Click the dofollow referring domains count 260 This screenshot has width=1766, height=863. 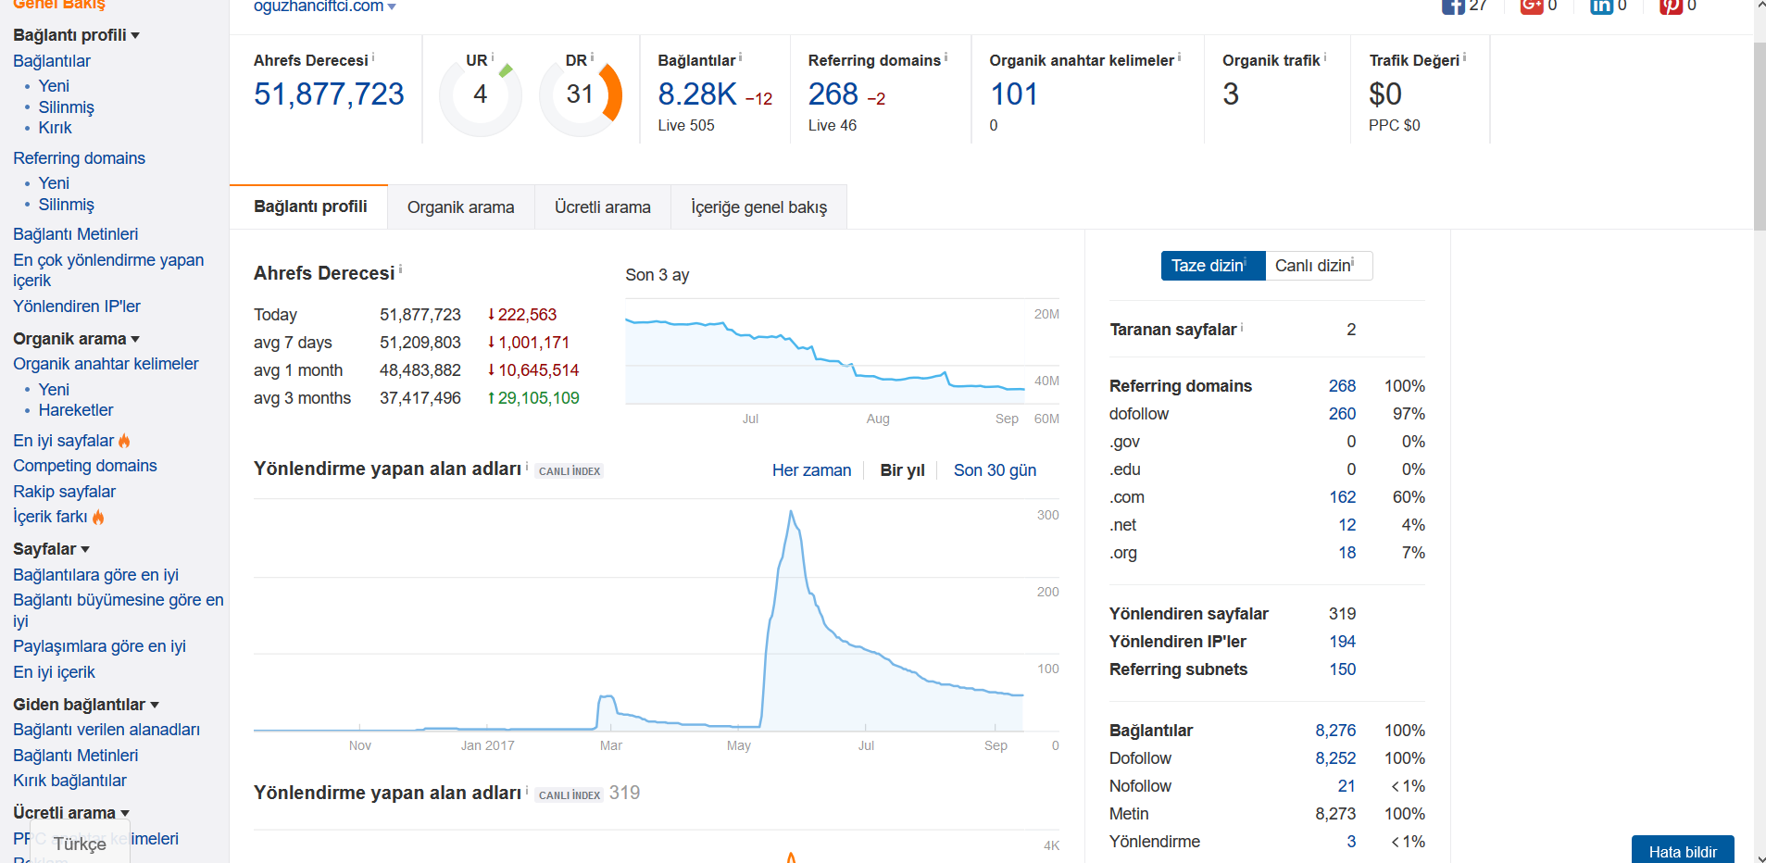point(1342,414)
